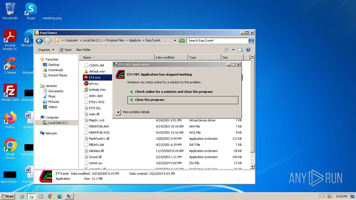The image size is (356, 200).
Task: Open Chrome from the taskbar
Action: (x=50, y=196)
